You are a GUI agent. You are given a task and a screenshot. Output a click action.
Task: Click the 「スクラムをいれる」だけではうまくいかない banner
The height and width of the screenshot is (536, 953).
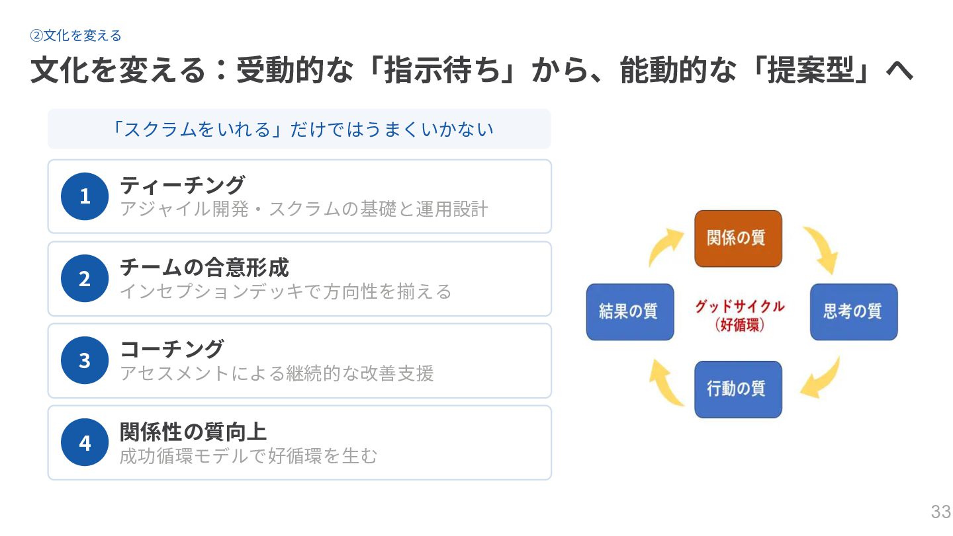point(299,129)
